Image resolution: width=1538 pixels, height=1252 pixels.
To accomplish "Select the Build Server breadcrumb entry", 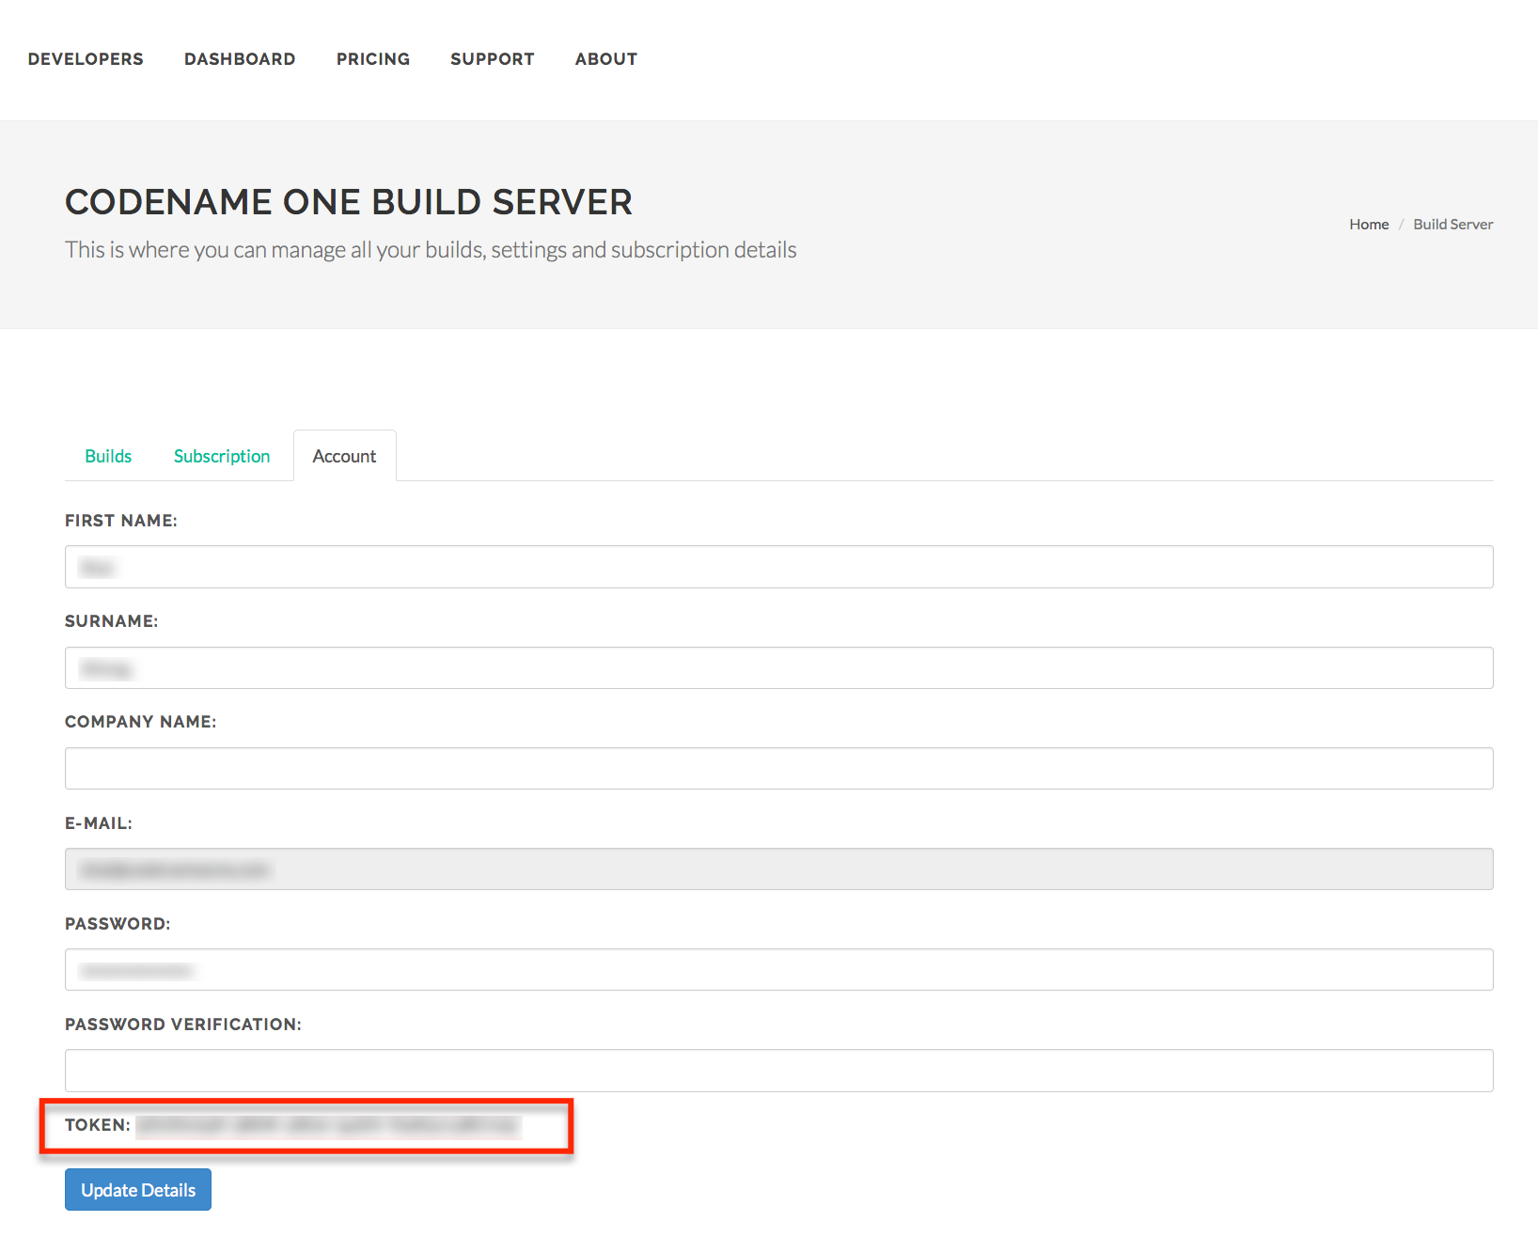I will point(1452,224).
